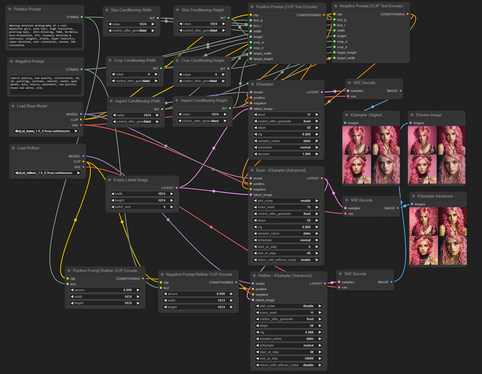Increase ascore in Positive Prompt Refiner CLIP Encode

pyautogui.click(x=138, y=290)
